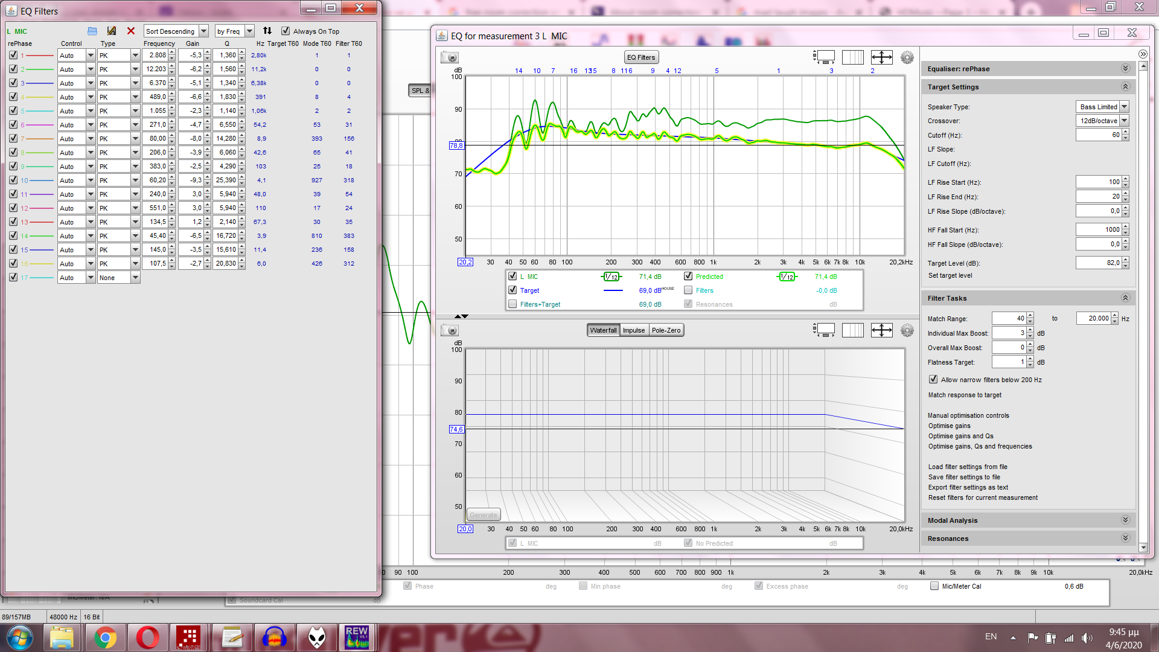Open filter 17 Type None dropdown

pos(119,278)
